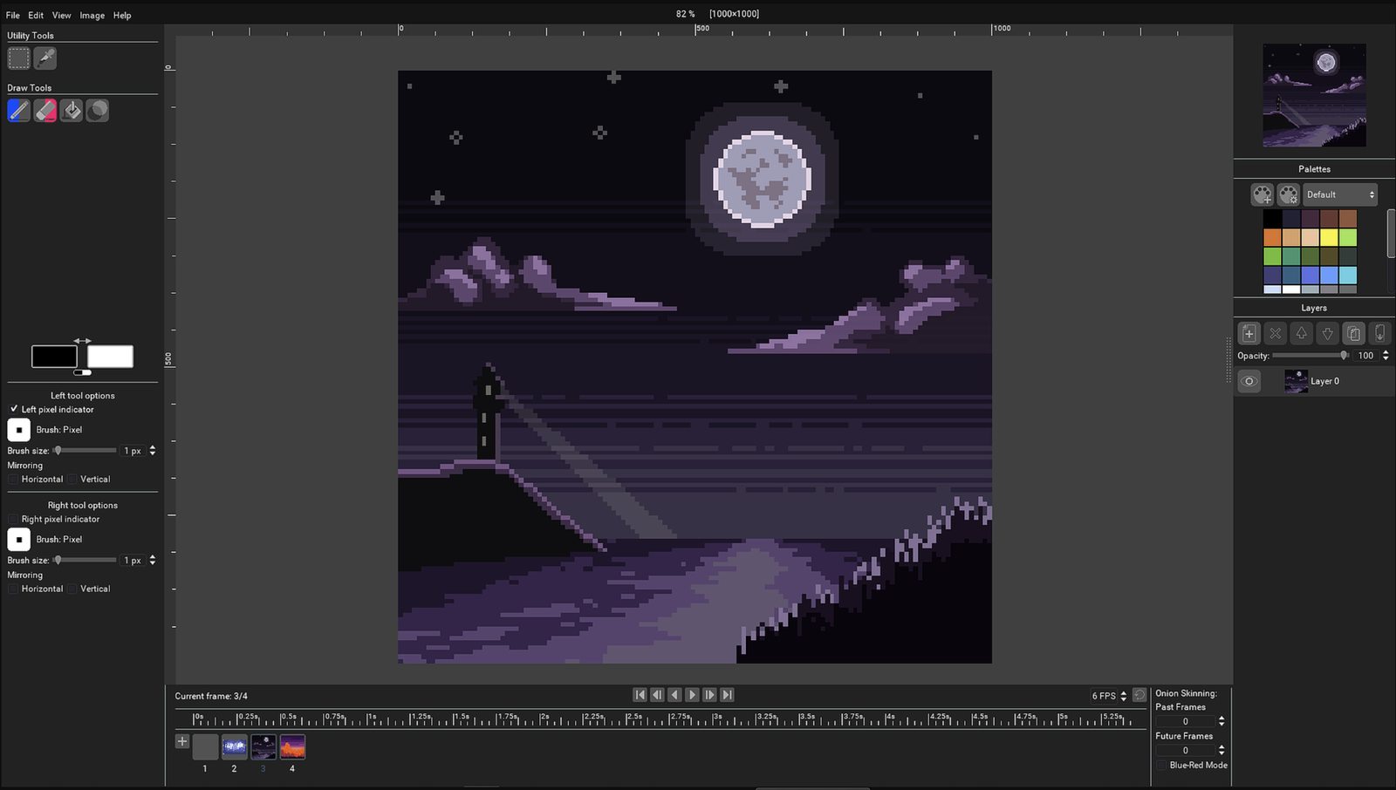Click the remove layer X icon

click(x=1276, y=333)
